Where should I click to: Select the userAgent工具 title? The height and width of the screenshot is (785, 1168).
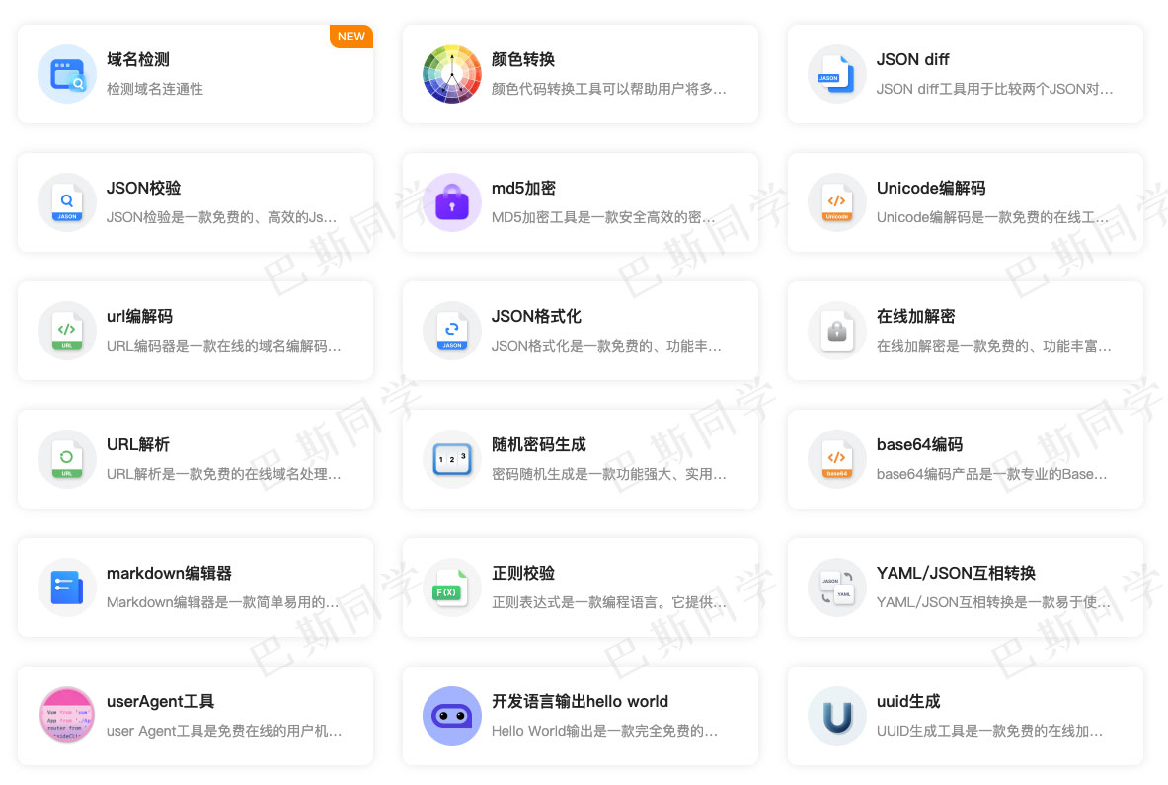tap(160, 702)
